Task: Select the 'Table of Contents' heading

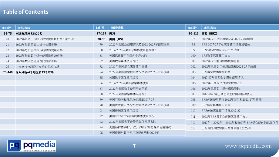Action: (25, 12)
